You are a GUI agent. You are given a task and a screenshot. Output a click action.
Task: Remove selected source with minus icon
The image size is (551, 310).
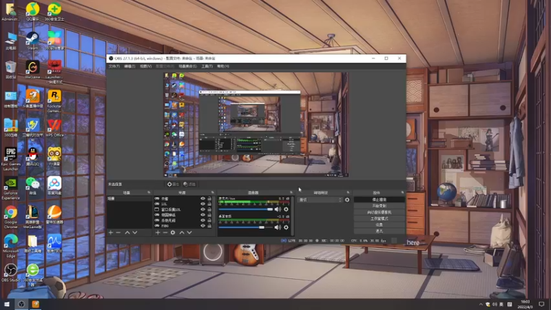[x=165, y=233]
